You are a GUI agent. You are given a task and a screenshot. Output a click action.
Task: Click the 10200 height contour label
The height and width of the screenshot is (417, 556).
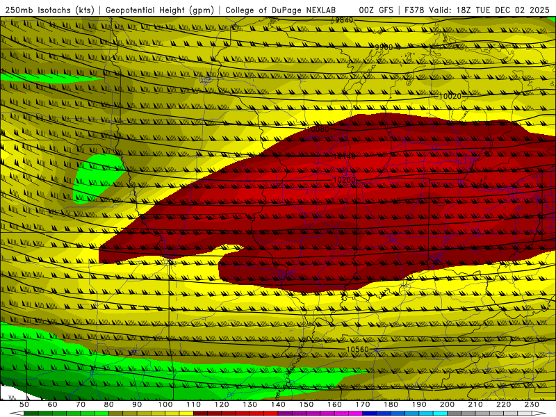click(344, 180)
